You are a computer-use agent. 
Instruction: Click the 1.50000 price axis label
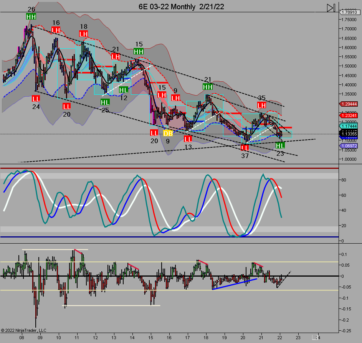click(x=349, y=66)
